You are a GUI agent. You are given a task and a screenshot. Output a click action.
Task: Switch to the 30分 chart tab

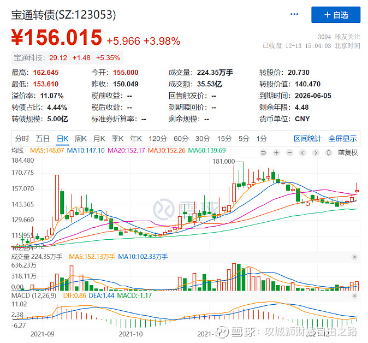coord(203,139)
